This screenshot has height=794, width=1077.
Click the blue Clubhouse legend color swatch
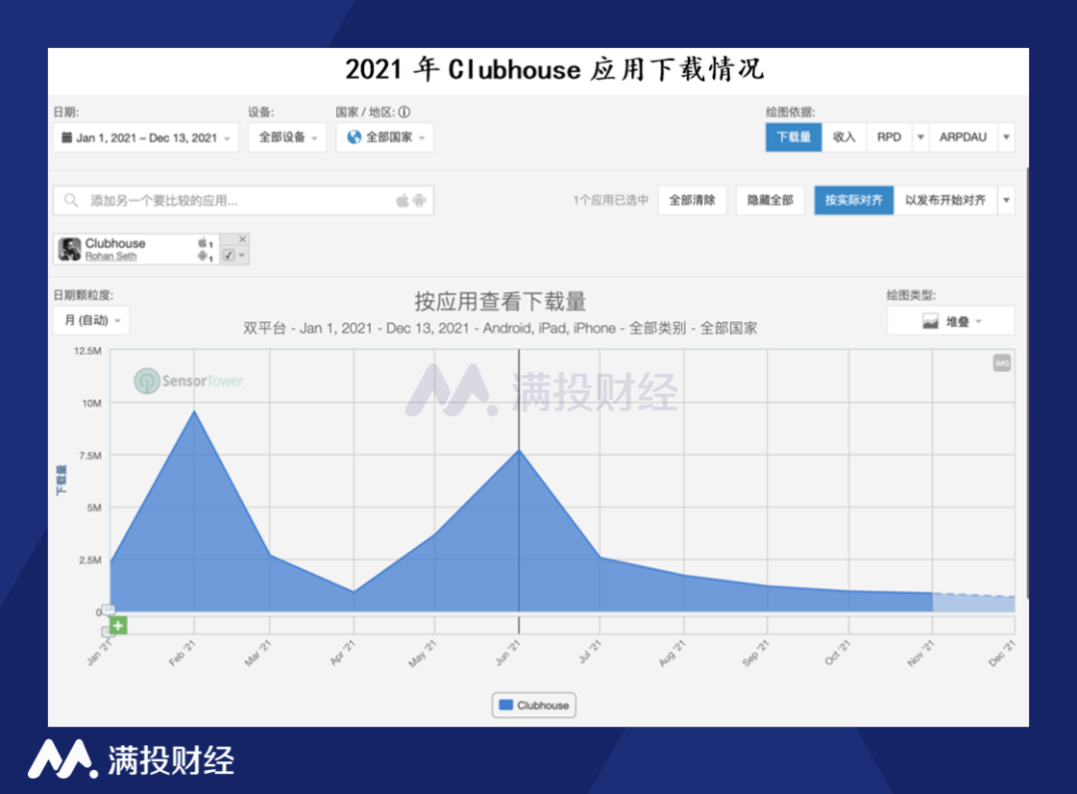click(506, 704)
